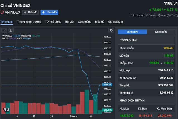Click the KL thỏa thuận value 89.614.848

coord(167,78)
